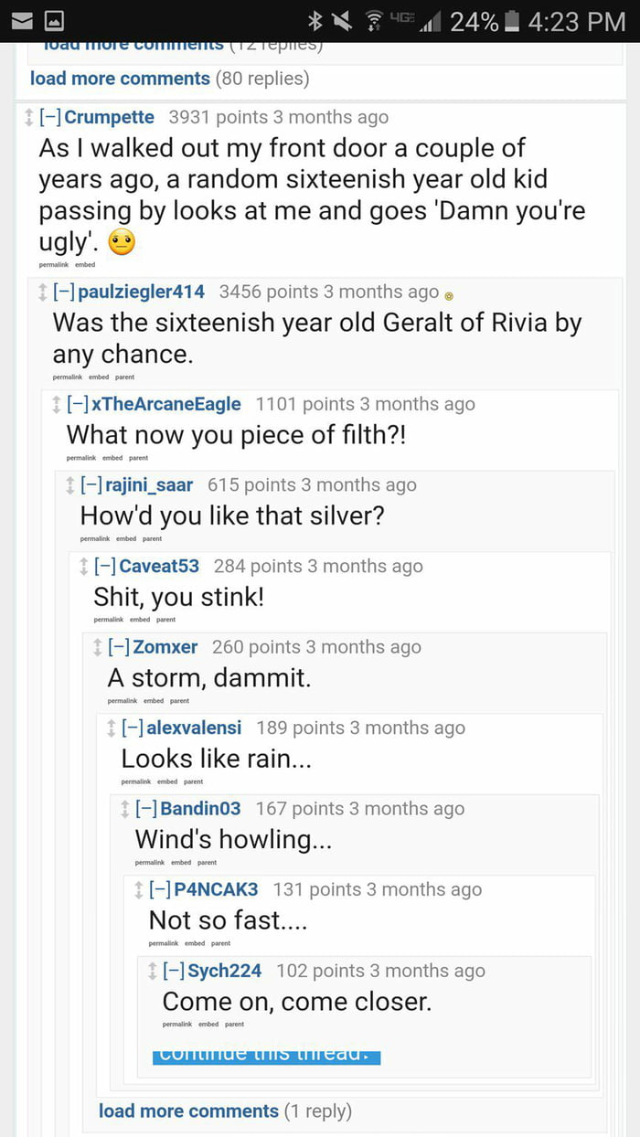Tap the picture notification icon in status bar
The height and width of the screenshot is (1137, 640).
pyautogui.click(x=56, y=20)
